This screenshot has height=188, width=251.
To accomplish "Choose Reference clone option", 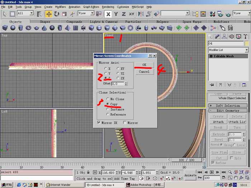I will pos(108,114).
